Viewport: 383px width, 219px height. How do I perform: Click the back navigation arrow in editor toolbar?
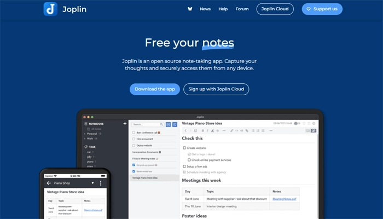(185, 131)
